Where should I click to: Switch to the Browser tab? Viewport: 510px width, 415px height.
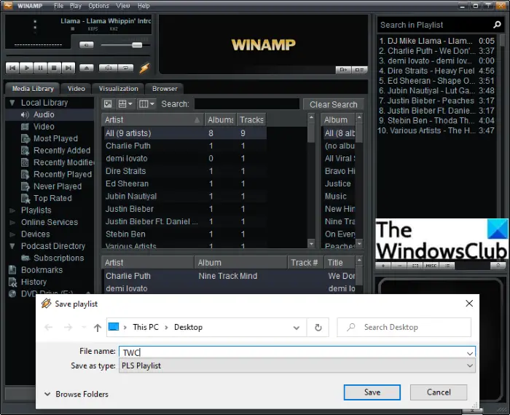pyautogui.click(x=165, y=88)
